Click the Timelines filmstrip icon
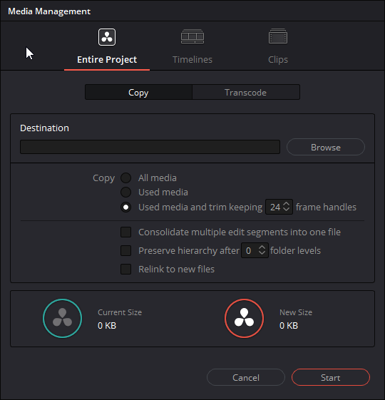385x400 pixels. [x=192, y=36]
